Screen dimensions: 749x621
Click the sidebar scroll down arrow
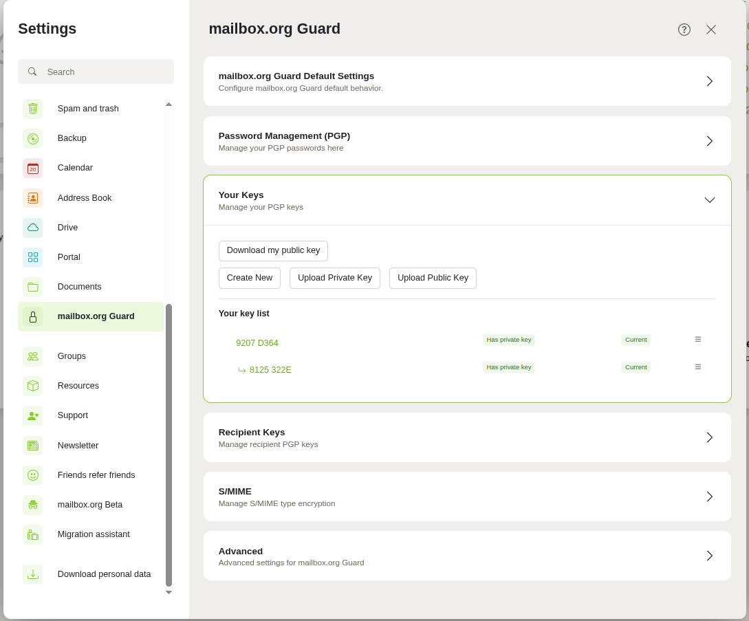tap(169, 592)
